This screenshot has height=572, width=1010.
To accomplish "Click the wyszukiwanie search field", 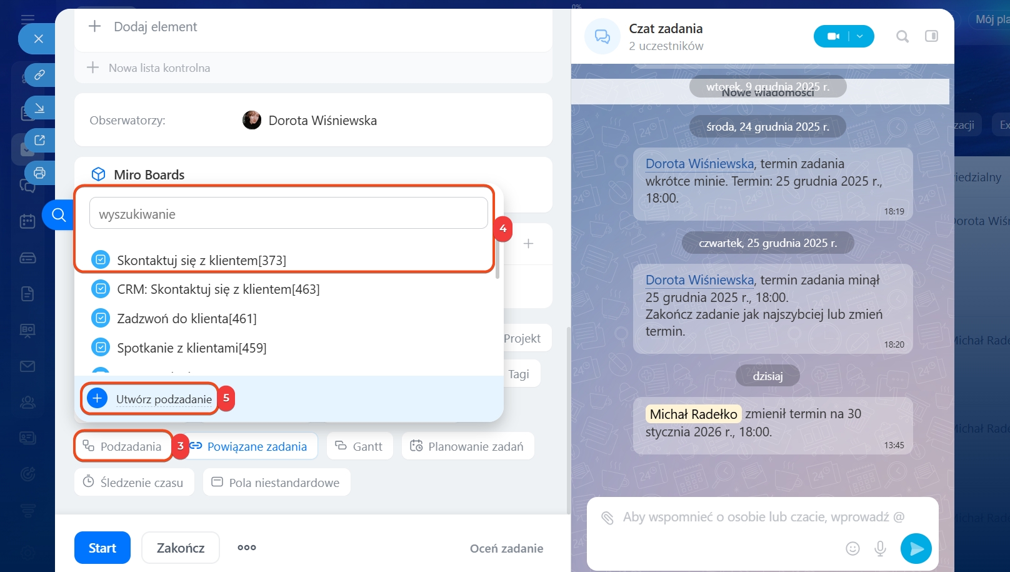I will (289, 214).
